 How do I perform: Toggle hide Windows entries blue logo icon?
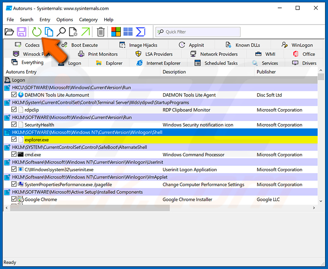click(128, 32)
